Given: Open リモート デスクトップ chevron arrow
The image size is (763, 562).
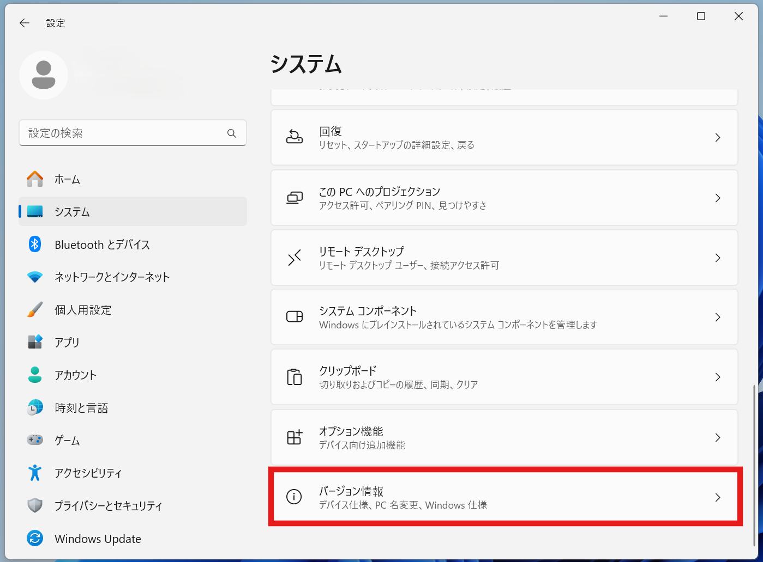Looking at the screenshot, I should (x=718, y=258).
